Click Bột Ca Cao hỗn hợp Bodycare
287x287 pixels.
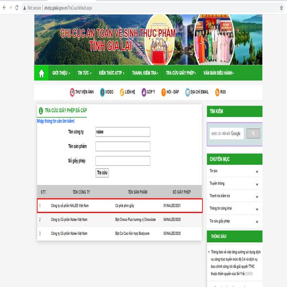(132, 234)
